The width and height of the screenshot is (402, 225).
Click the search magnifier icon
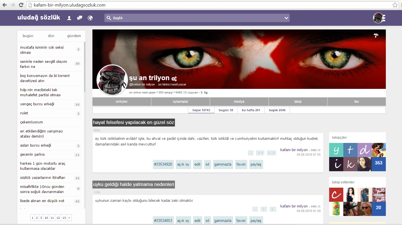click(109, 18)
